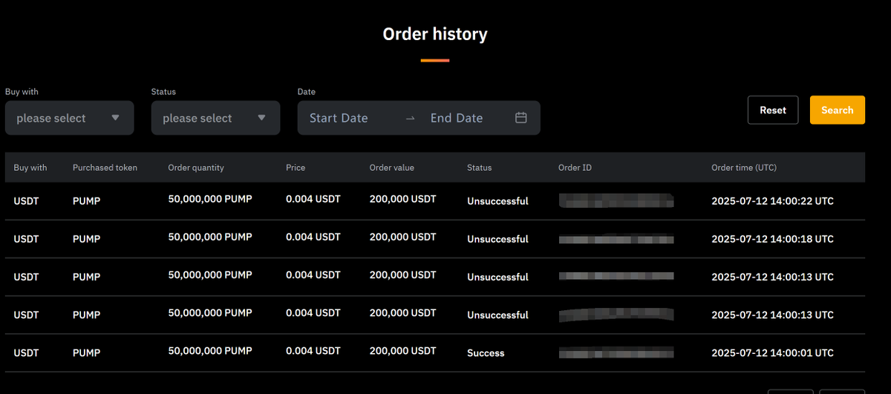Click the Buy with dropdown arrow
Viewport: 891px width, 394px height.
(x=115, y=118)
